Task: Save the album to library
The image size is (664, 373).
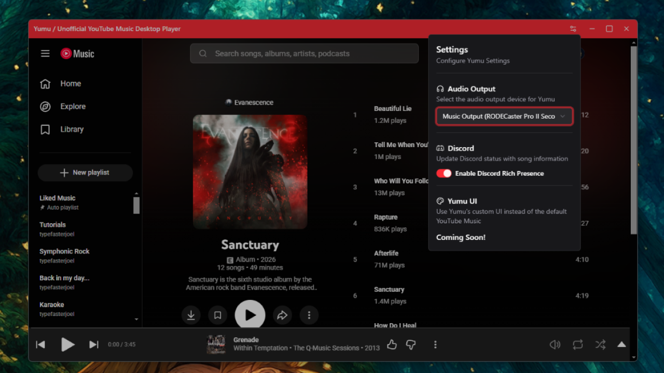Action: tap(218, 315)
